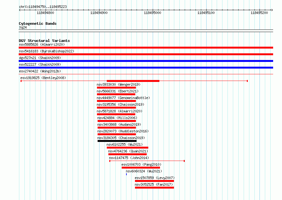Click the small blue mark under nsv6060324
This screenshot has height=200, width=282.
pyautogui.click(x=126, y=174)
